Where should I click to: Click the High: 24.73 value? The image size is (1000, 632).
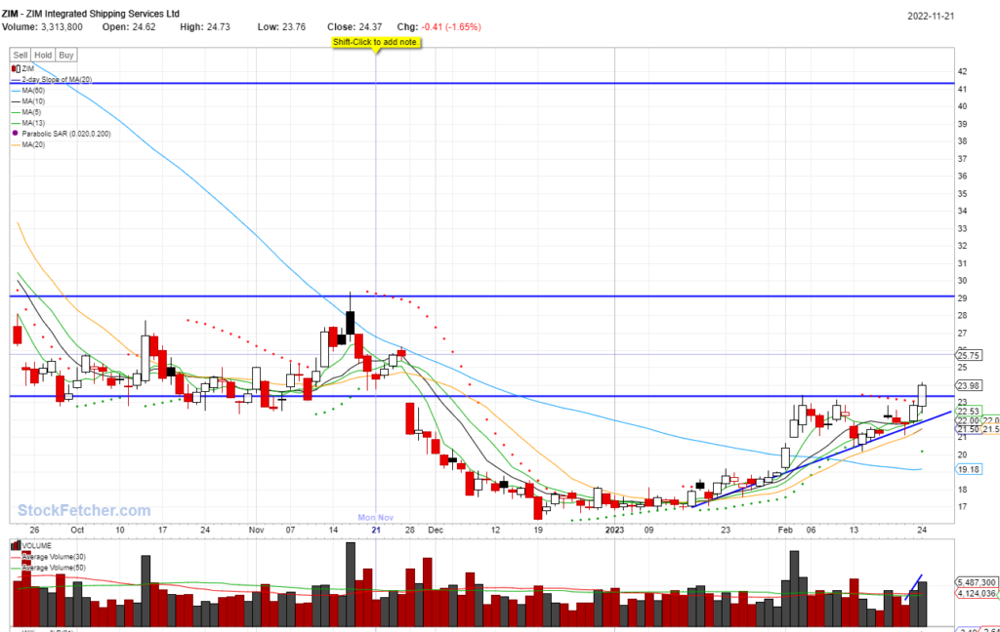click(x=205, y=26)
